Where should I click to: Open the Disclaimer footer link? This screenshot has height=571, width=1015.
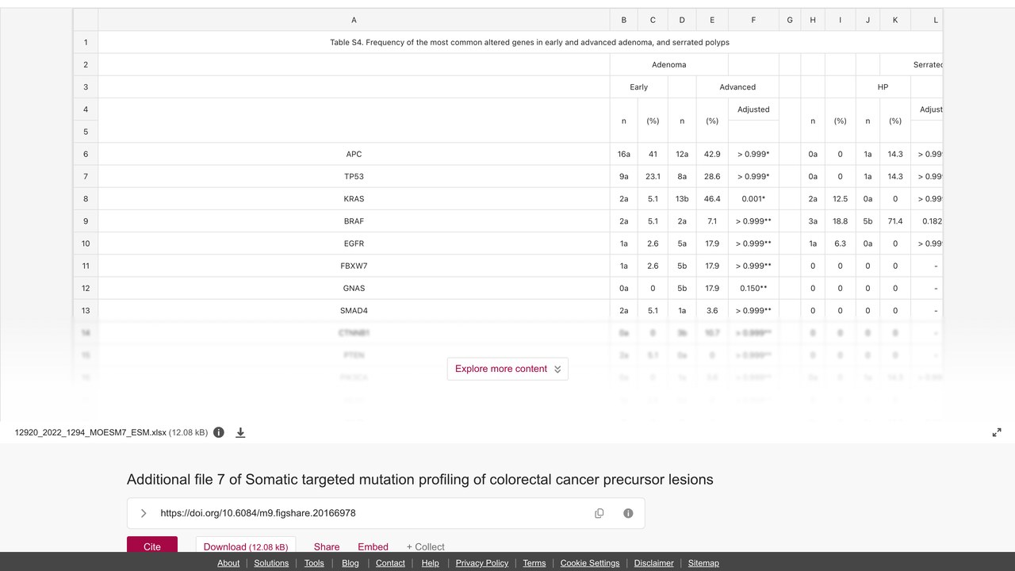[x=654, y=563]
